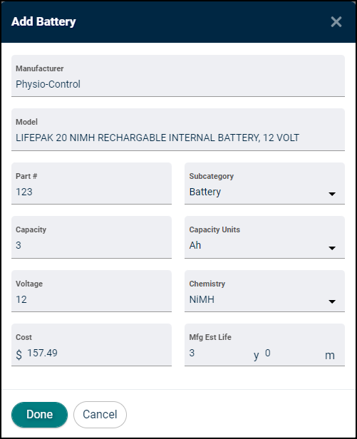The image size is (357, 439).
Task: Click the Cost field showing 157.49
Action: pyautogui.click(x=91, y=345)
